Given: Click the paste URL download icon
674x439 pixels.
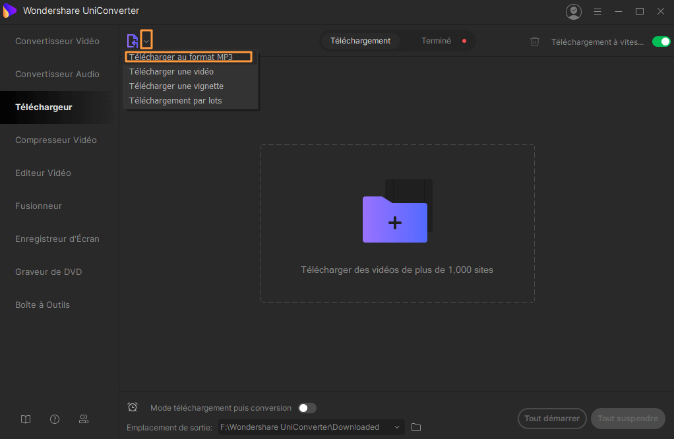Looking at the screenshot, I should click(133, 41).
